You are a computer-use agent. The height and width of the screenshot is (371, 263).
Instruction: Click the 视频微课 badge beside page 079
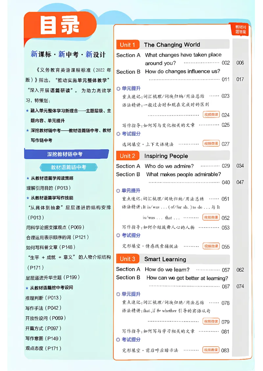(211, 321)
